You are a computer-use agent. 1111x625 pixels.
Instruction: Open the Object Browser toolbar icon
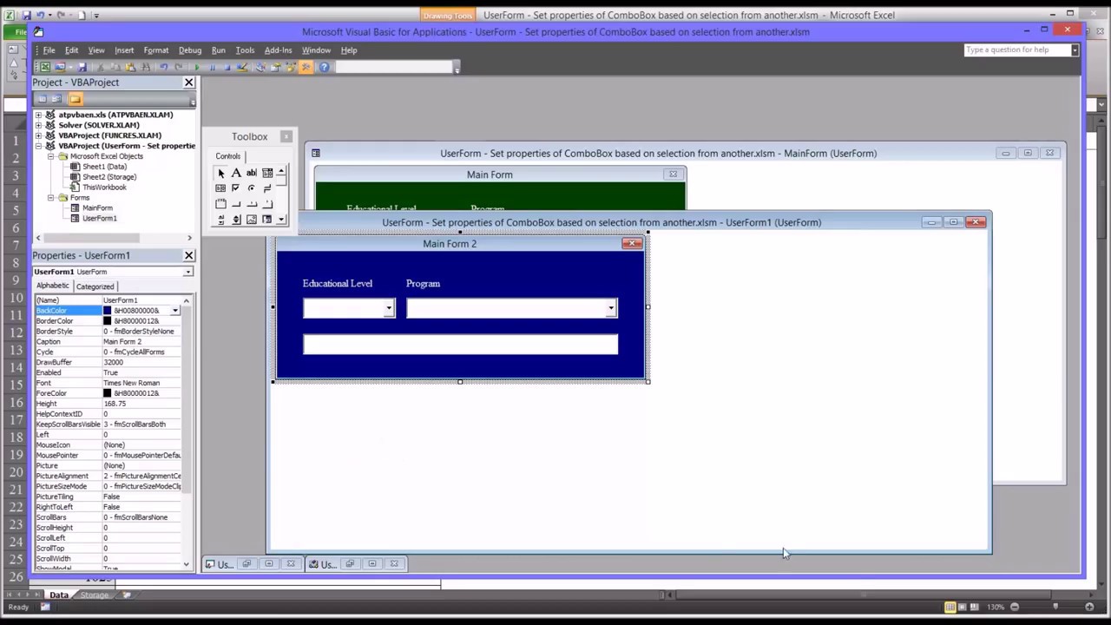291,67
